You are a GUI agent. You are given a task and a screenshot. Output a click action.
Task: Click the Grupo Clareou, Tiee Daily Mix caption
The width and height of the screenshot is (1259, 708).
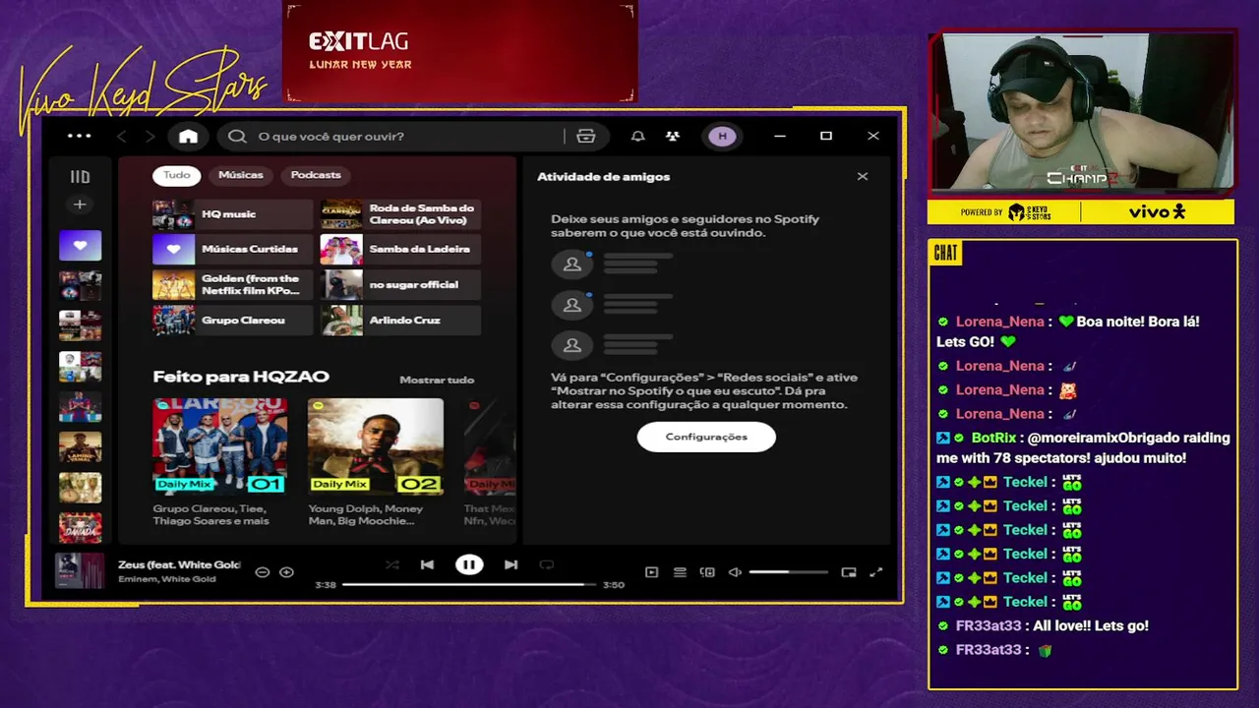click(x=211, y=514)
